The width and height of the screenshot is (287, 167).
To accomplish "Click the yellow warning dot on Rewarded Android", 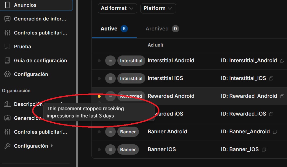I will tap(99, 96).
